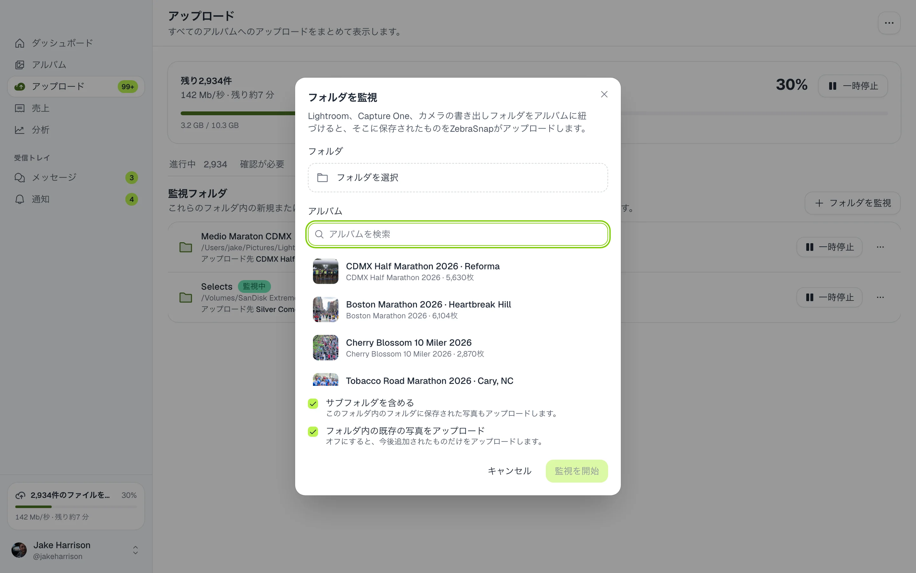Select the アップロード cloud icon in sidebar
The height and width of the screenshot is (573, 916).
click(x=20, y=86)
